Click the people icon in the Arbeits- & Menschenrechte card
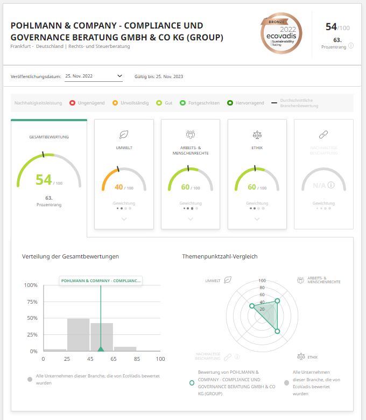Screen dimensions: 366x420 (x=191, y=134)
